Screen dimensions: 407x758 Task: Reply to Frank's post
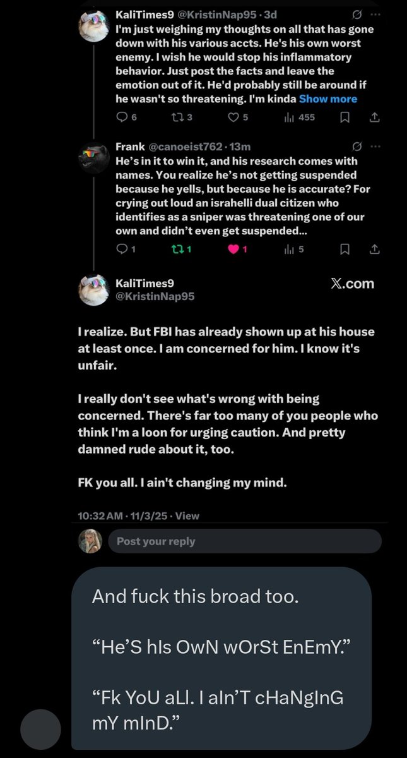(122, 250)
